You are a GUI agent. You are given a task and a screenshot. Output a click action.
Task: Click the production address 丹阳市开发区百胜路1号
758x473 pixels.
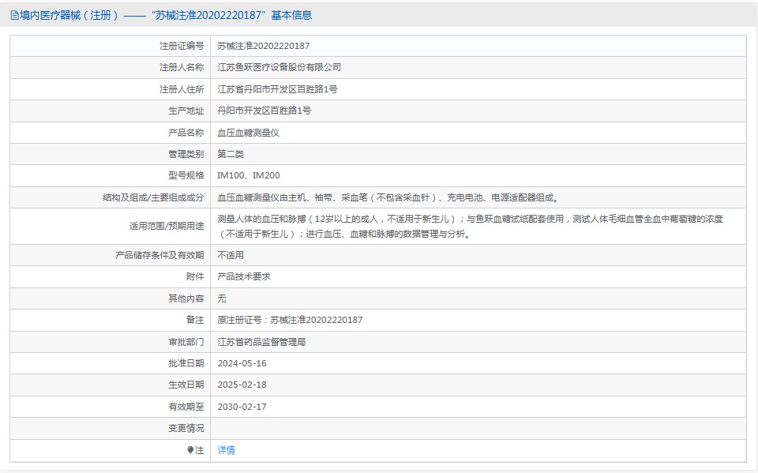click(264, 111)
